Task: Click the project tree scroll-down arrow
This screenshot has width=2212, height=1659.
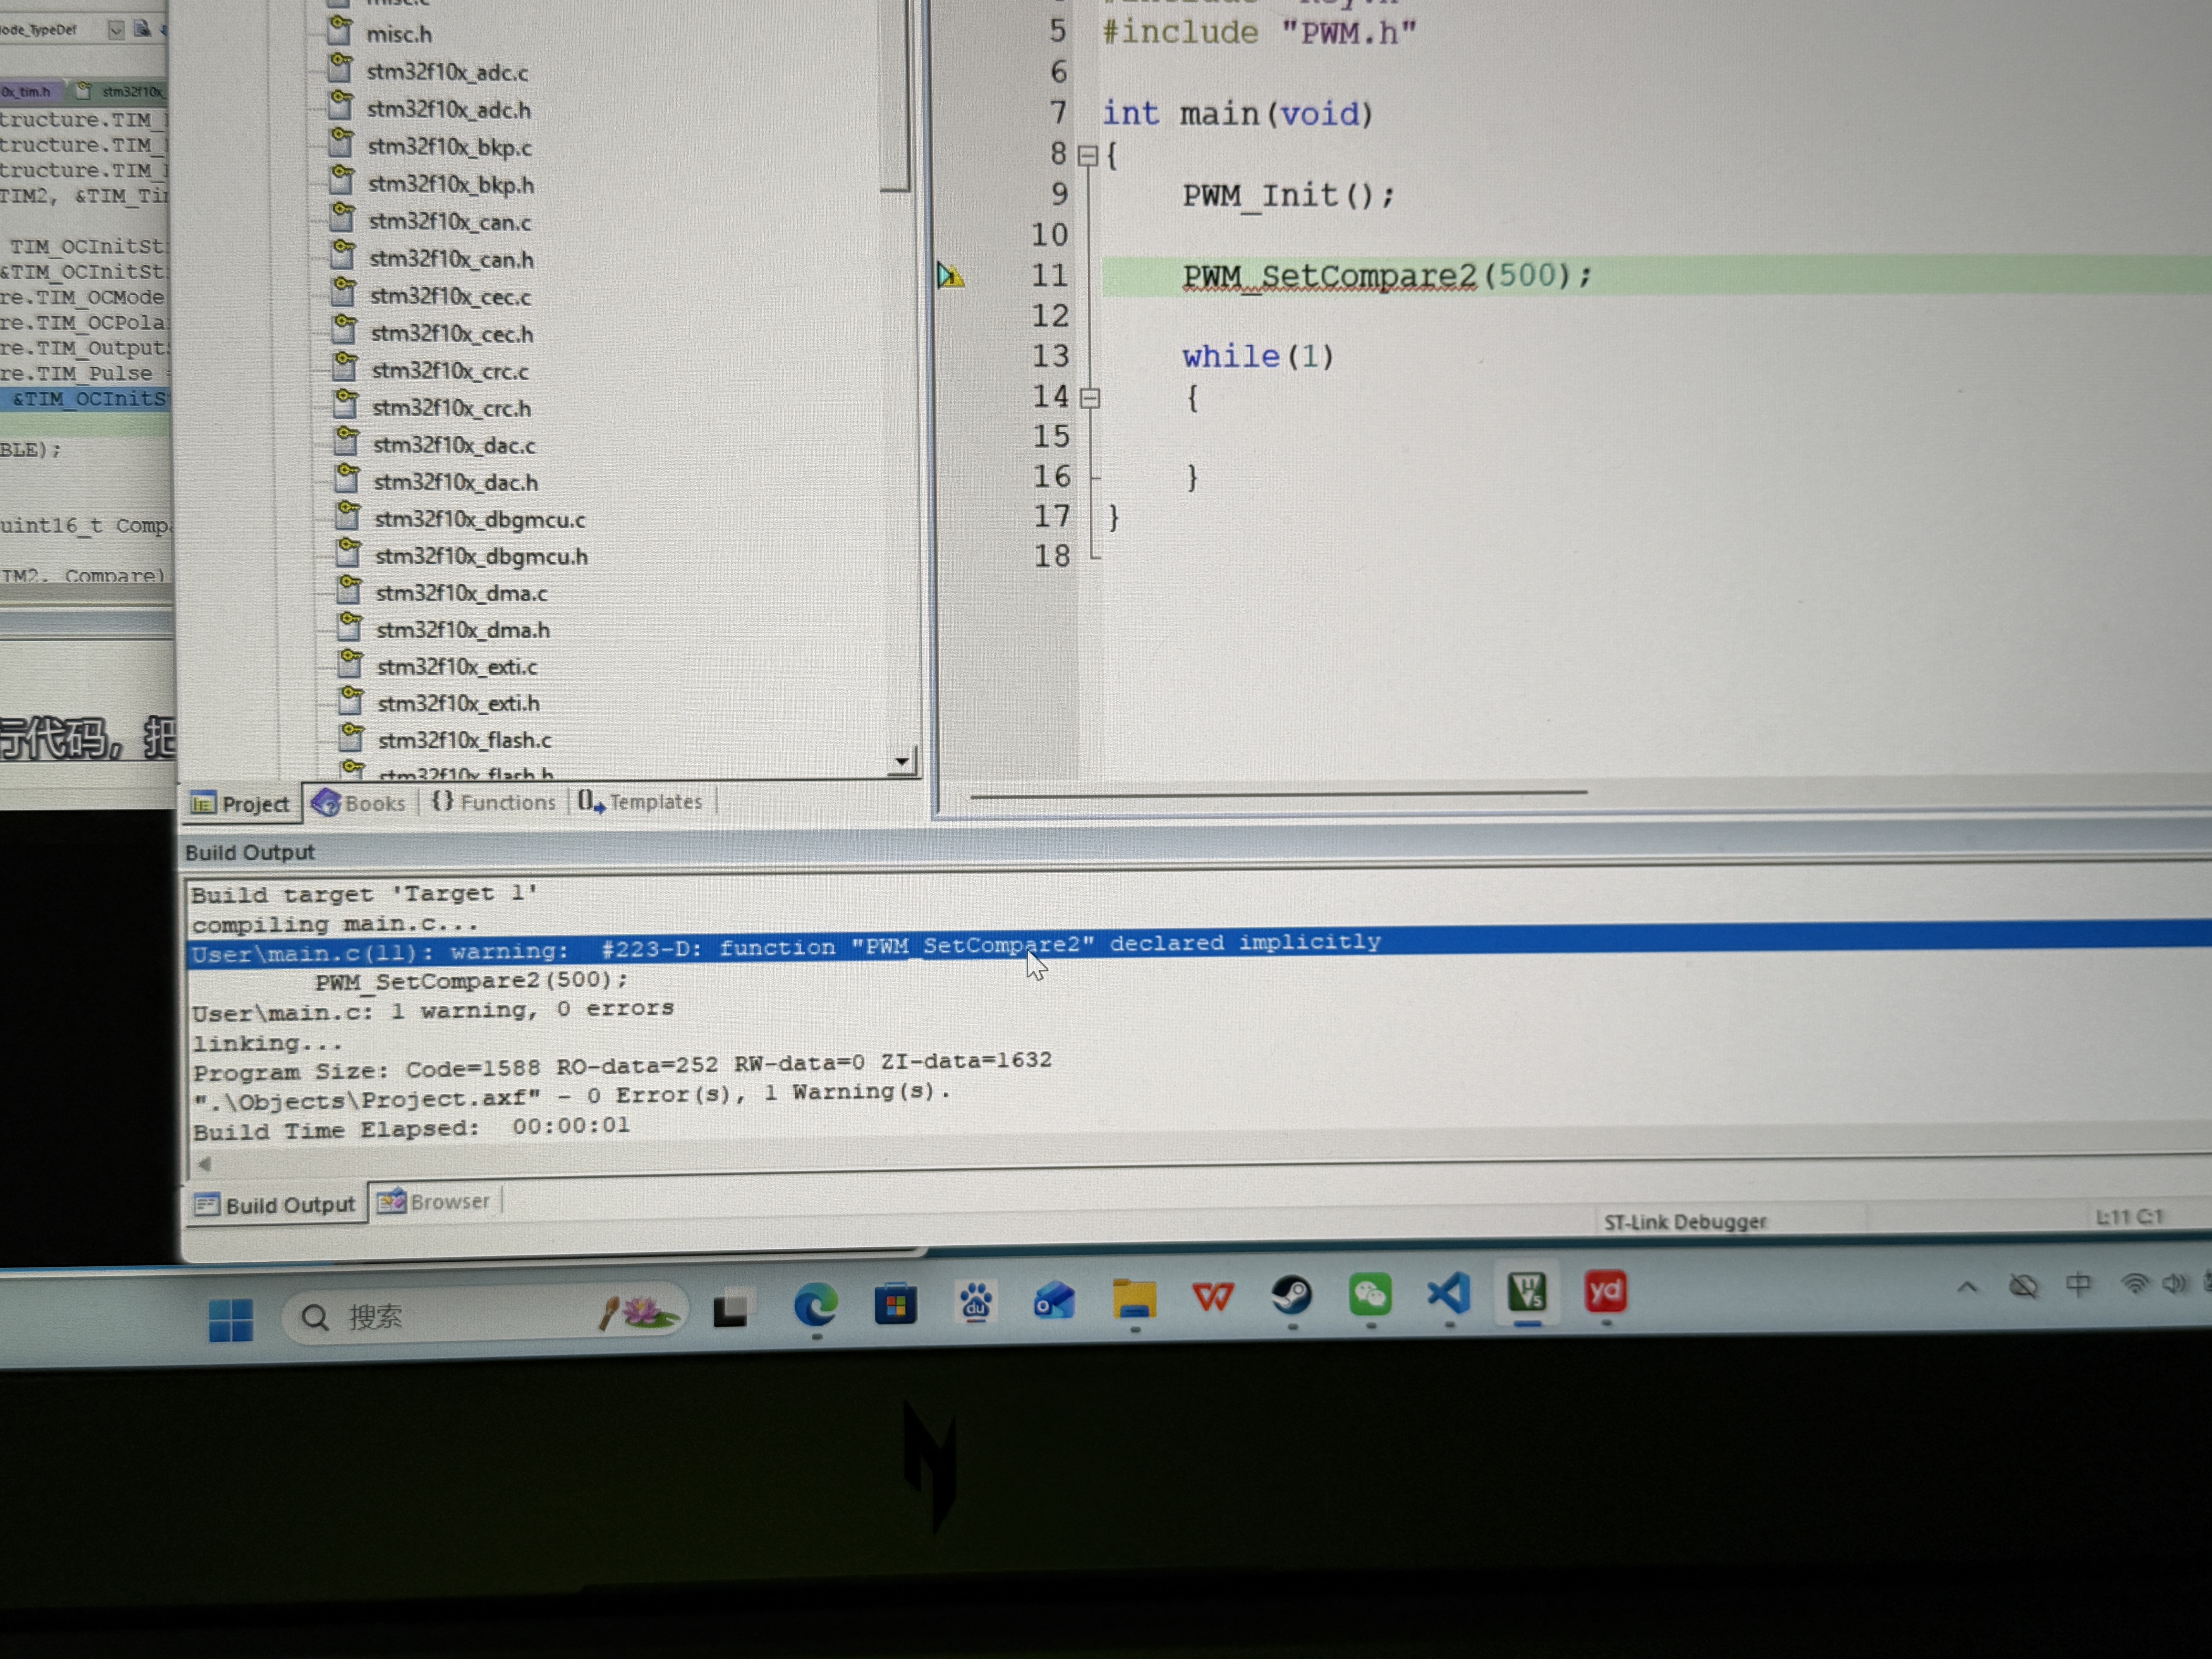Action: coord(902,761)
